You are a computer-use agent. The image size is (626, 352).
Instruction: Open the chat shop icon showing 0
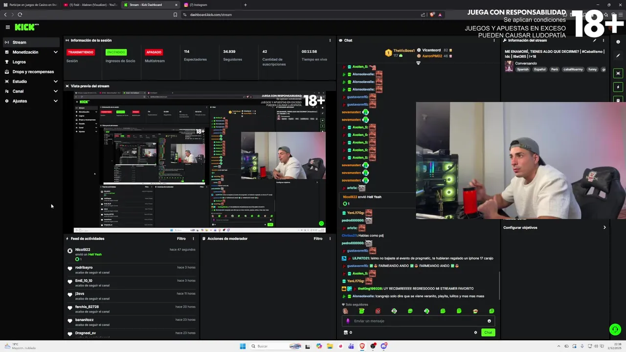tap(348, 332)
